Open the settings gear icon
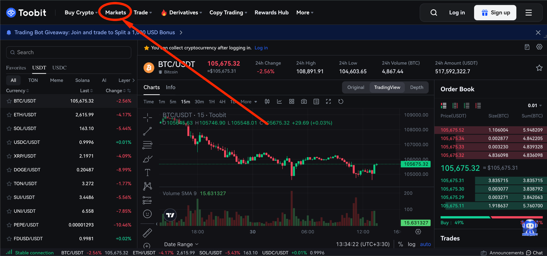The width and height of the screenshot is (547, 256). pos(539,47)
